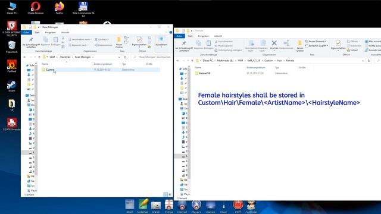The image size is (381, 214).
Task: Open Shell icon in bottom dock
Action: click(130, 206)
